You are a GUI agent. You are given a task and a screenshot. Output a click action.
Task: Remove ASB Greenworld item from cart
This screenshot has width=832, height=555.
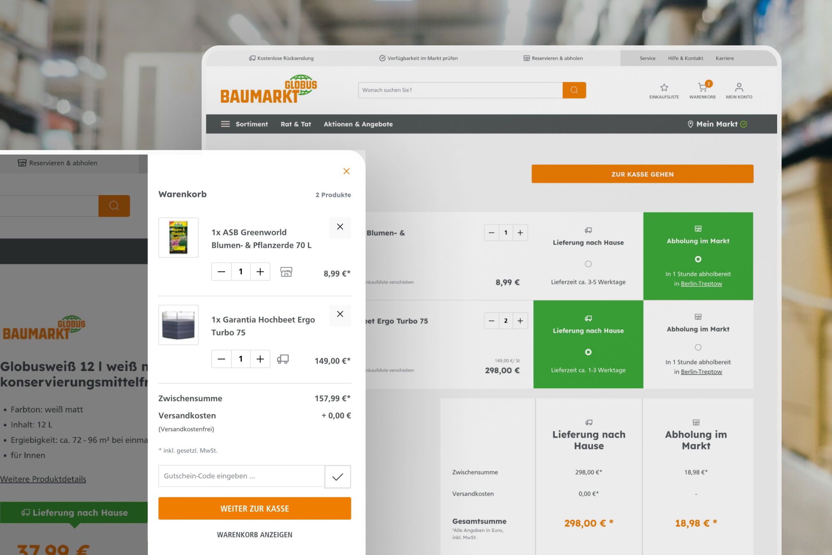tap(340, 227)
